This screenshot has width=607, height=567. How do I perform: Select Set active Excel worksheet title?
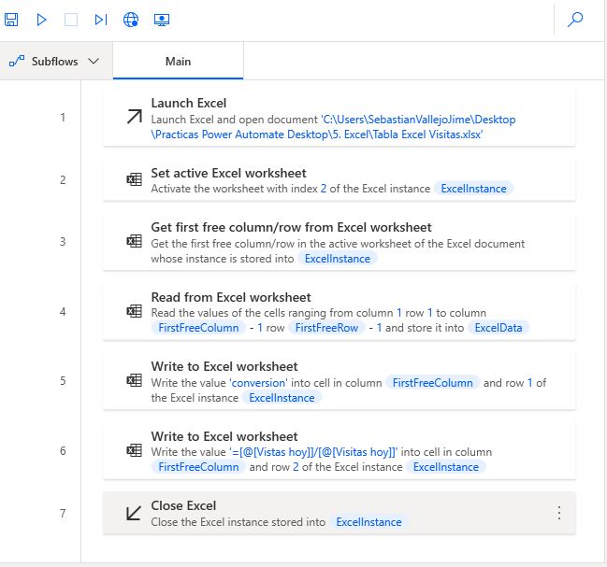(x=228, y=173)
